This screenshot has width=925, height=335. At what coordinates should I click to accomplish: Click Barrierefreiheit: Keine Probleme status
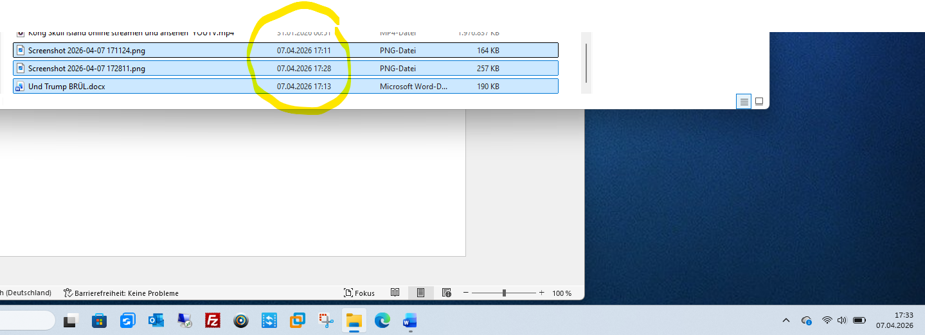click(121, 293)
